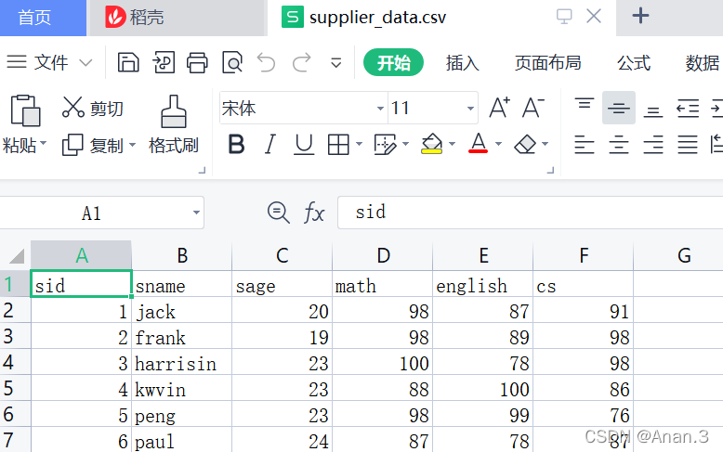Click the Print icon
This screenshot has width=723, height=452.
click(x=197, y=62)
